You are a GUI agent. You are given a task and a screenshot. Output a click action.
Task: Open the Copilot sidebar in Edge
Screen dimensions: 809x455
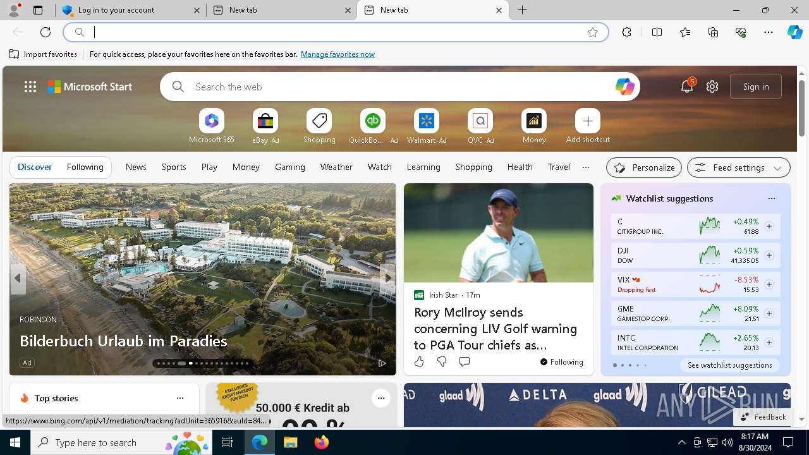(x=794, y=32)
